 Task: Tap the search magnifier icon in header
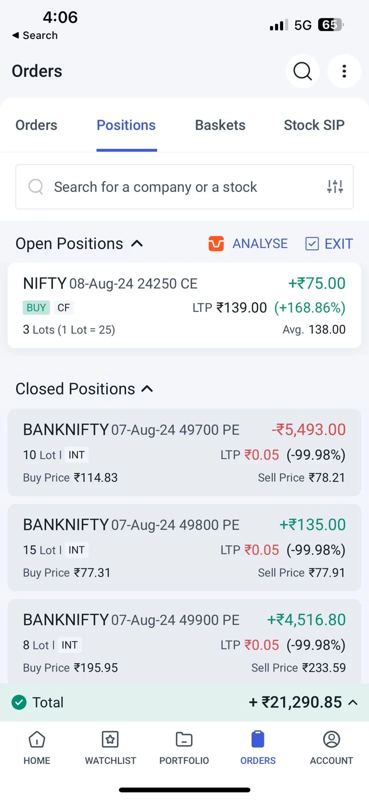click(x=303, y=71)
